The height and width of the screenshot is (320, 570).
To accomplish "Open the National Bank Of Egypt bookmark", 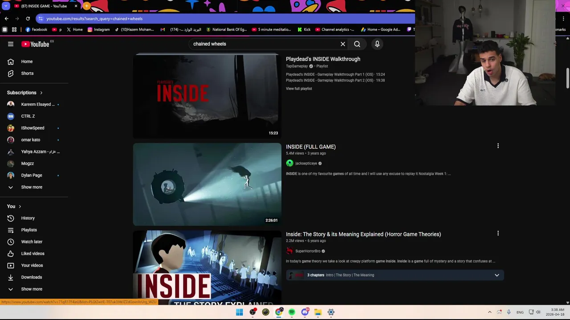I will (x=226, y=30).
